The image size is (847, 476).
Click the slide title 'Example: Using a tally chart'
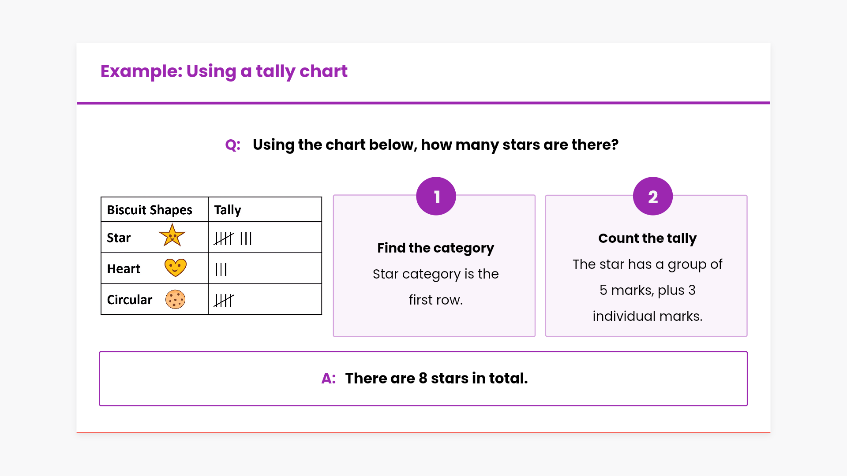(x=224, y=71)
